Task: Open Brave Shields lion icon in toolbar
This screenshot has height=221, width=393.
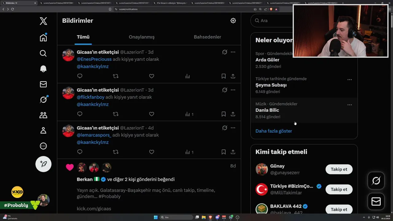Action: (271, 9)
